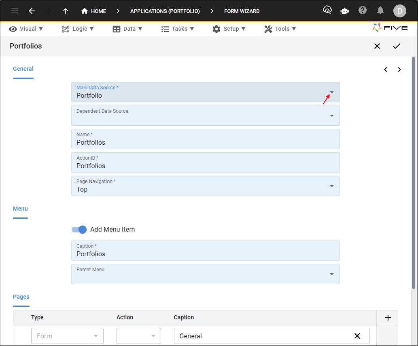Go to HOME breadcrumb
This screenshot has width=418, height=346.
93,11
